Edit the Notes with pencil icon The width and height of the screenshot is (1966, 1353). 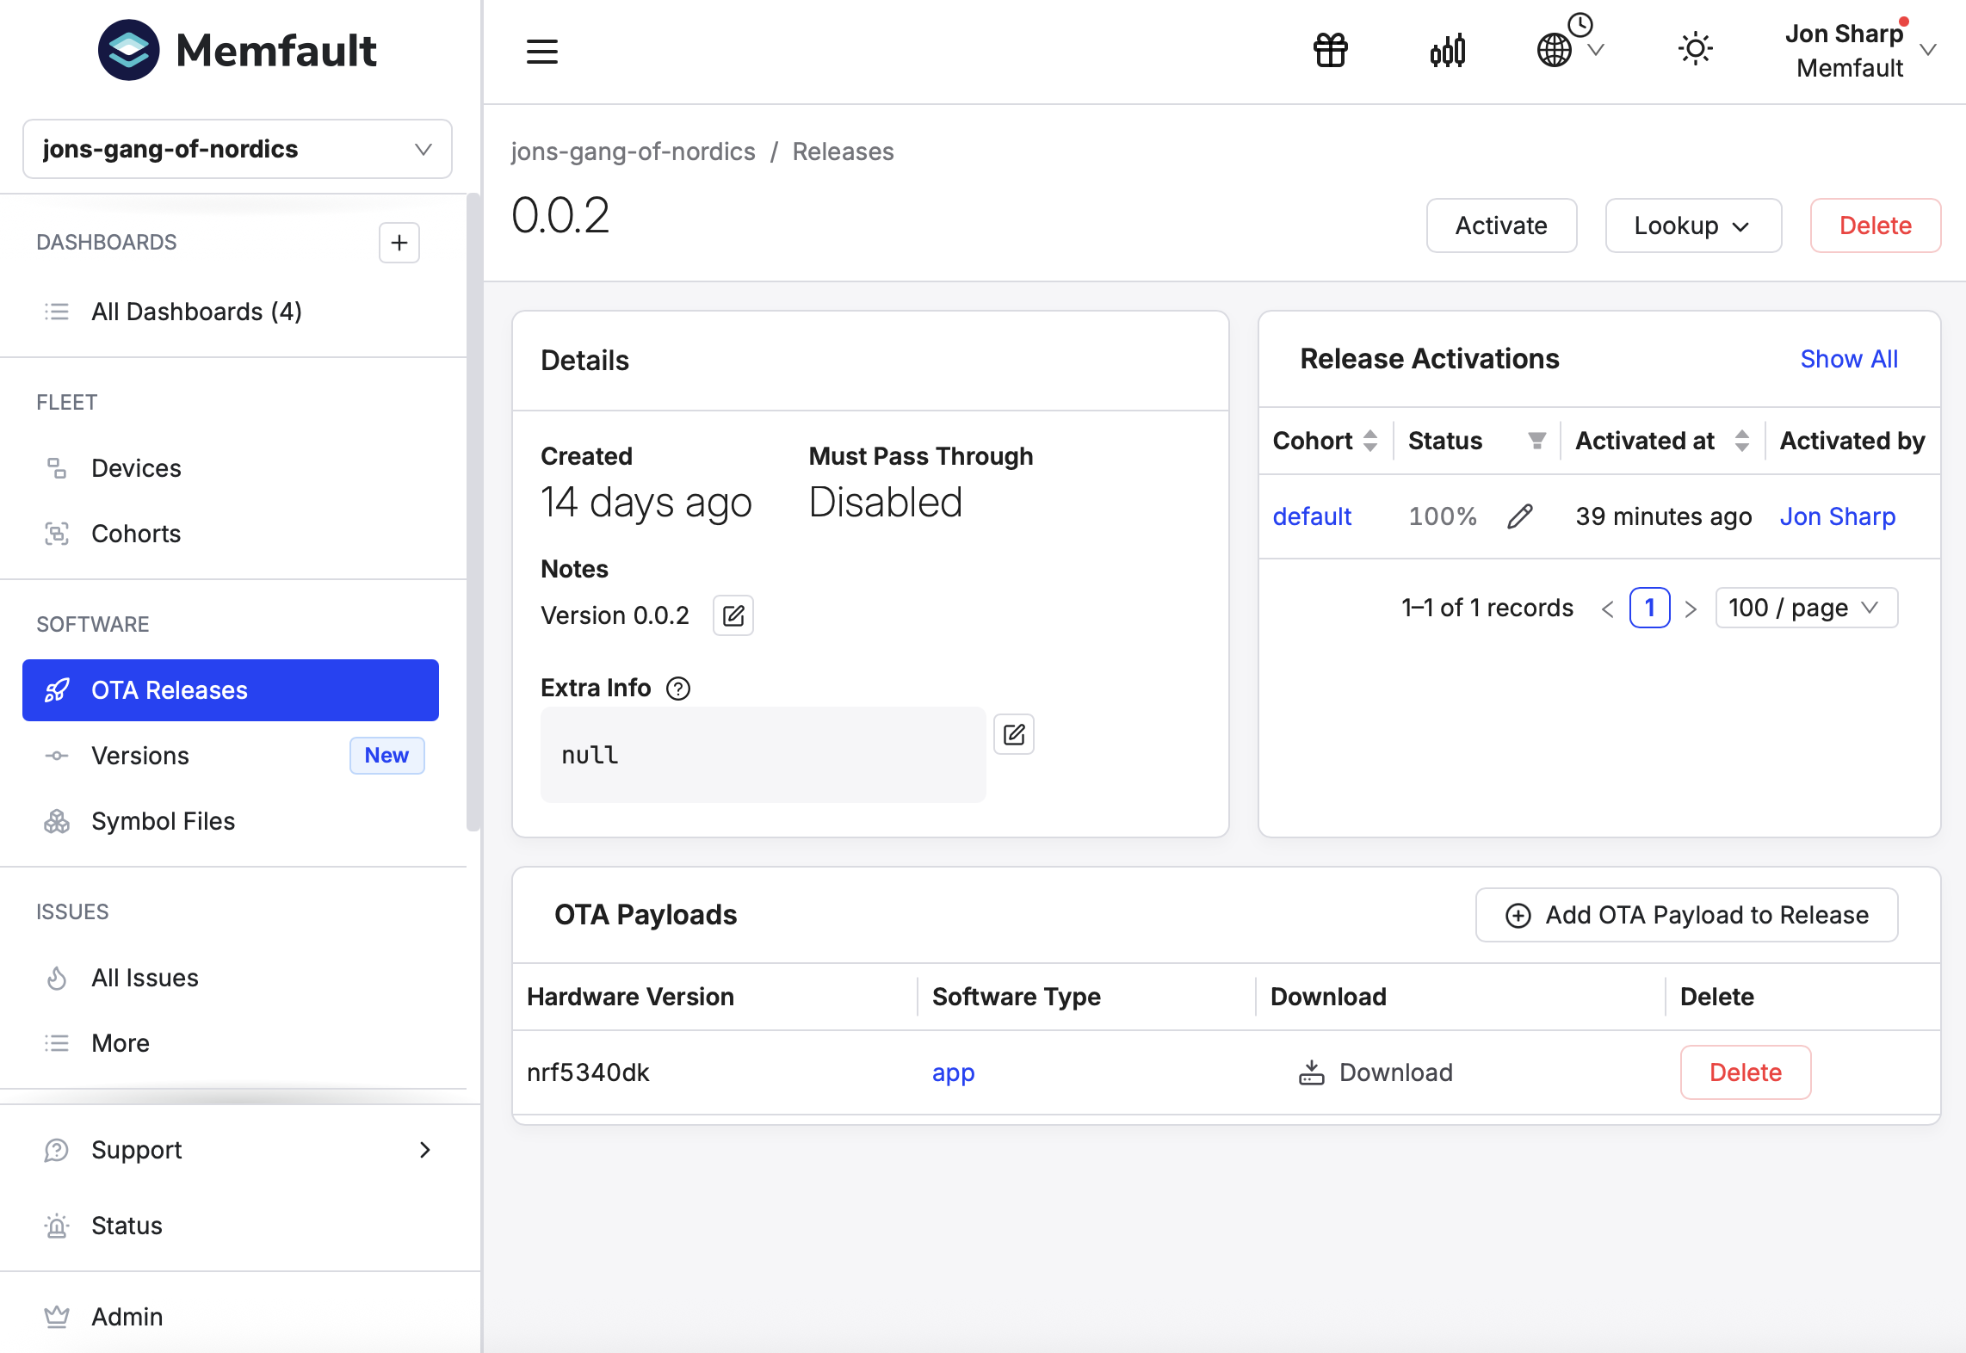[733, 615]
